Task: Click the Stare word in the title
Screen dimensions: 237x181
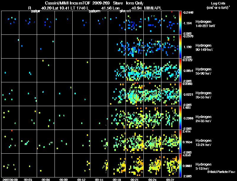Action: pyautogui.click(x=118, y=3)
